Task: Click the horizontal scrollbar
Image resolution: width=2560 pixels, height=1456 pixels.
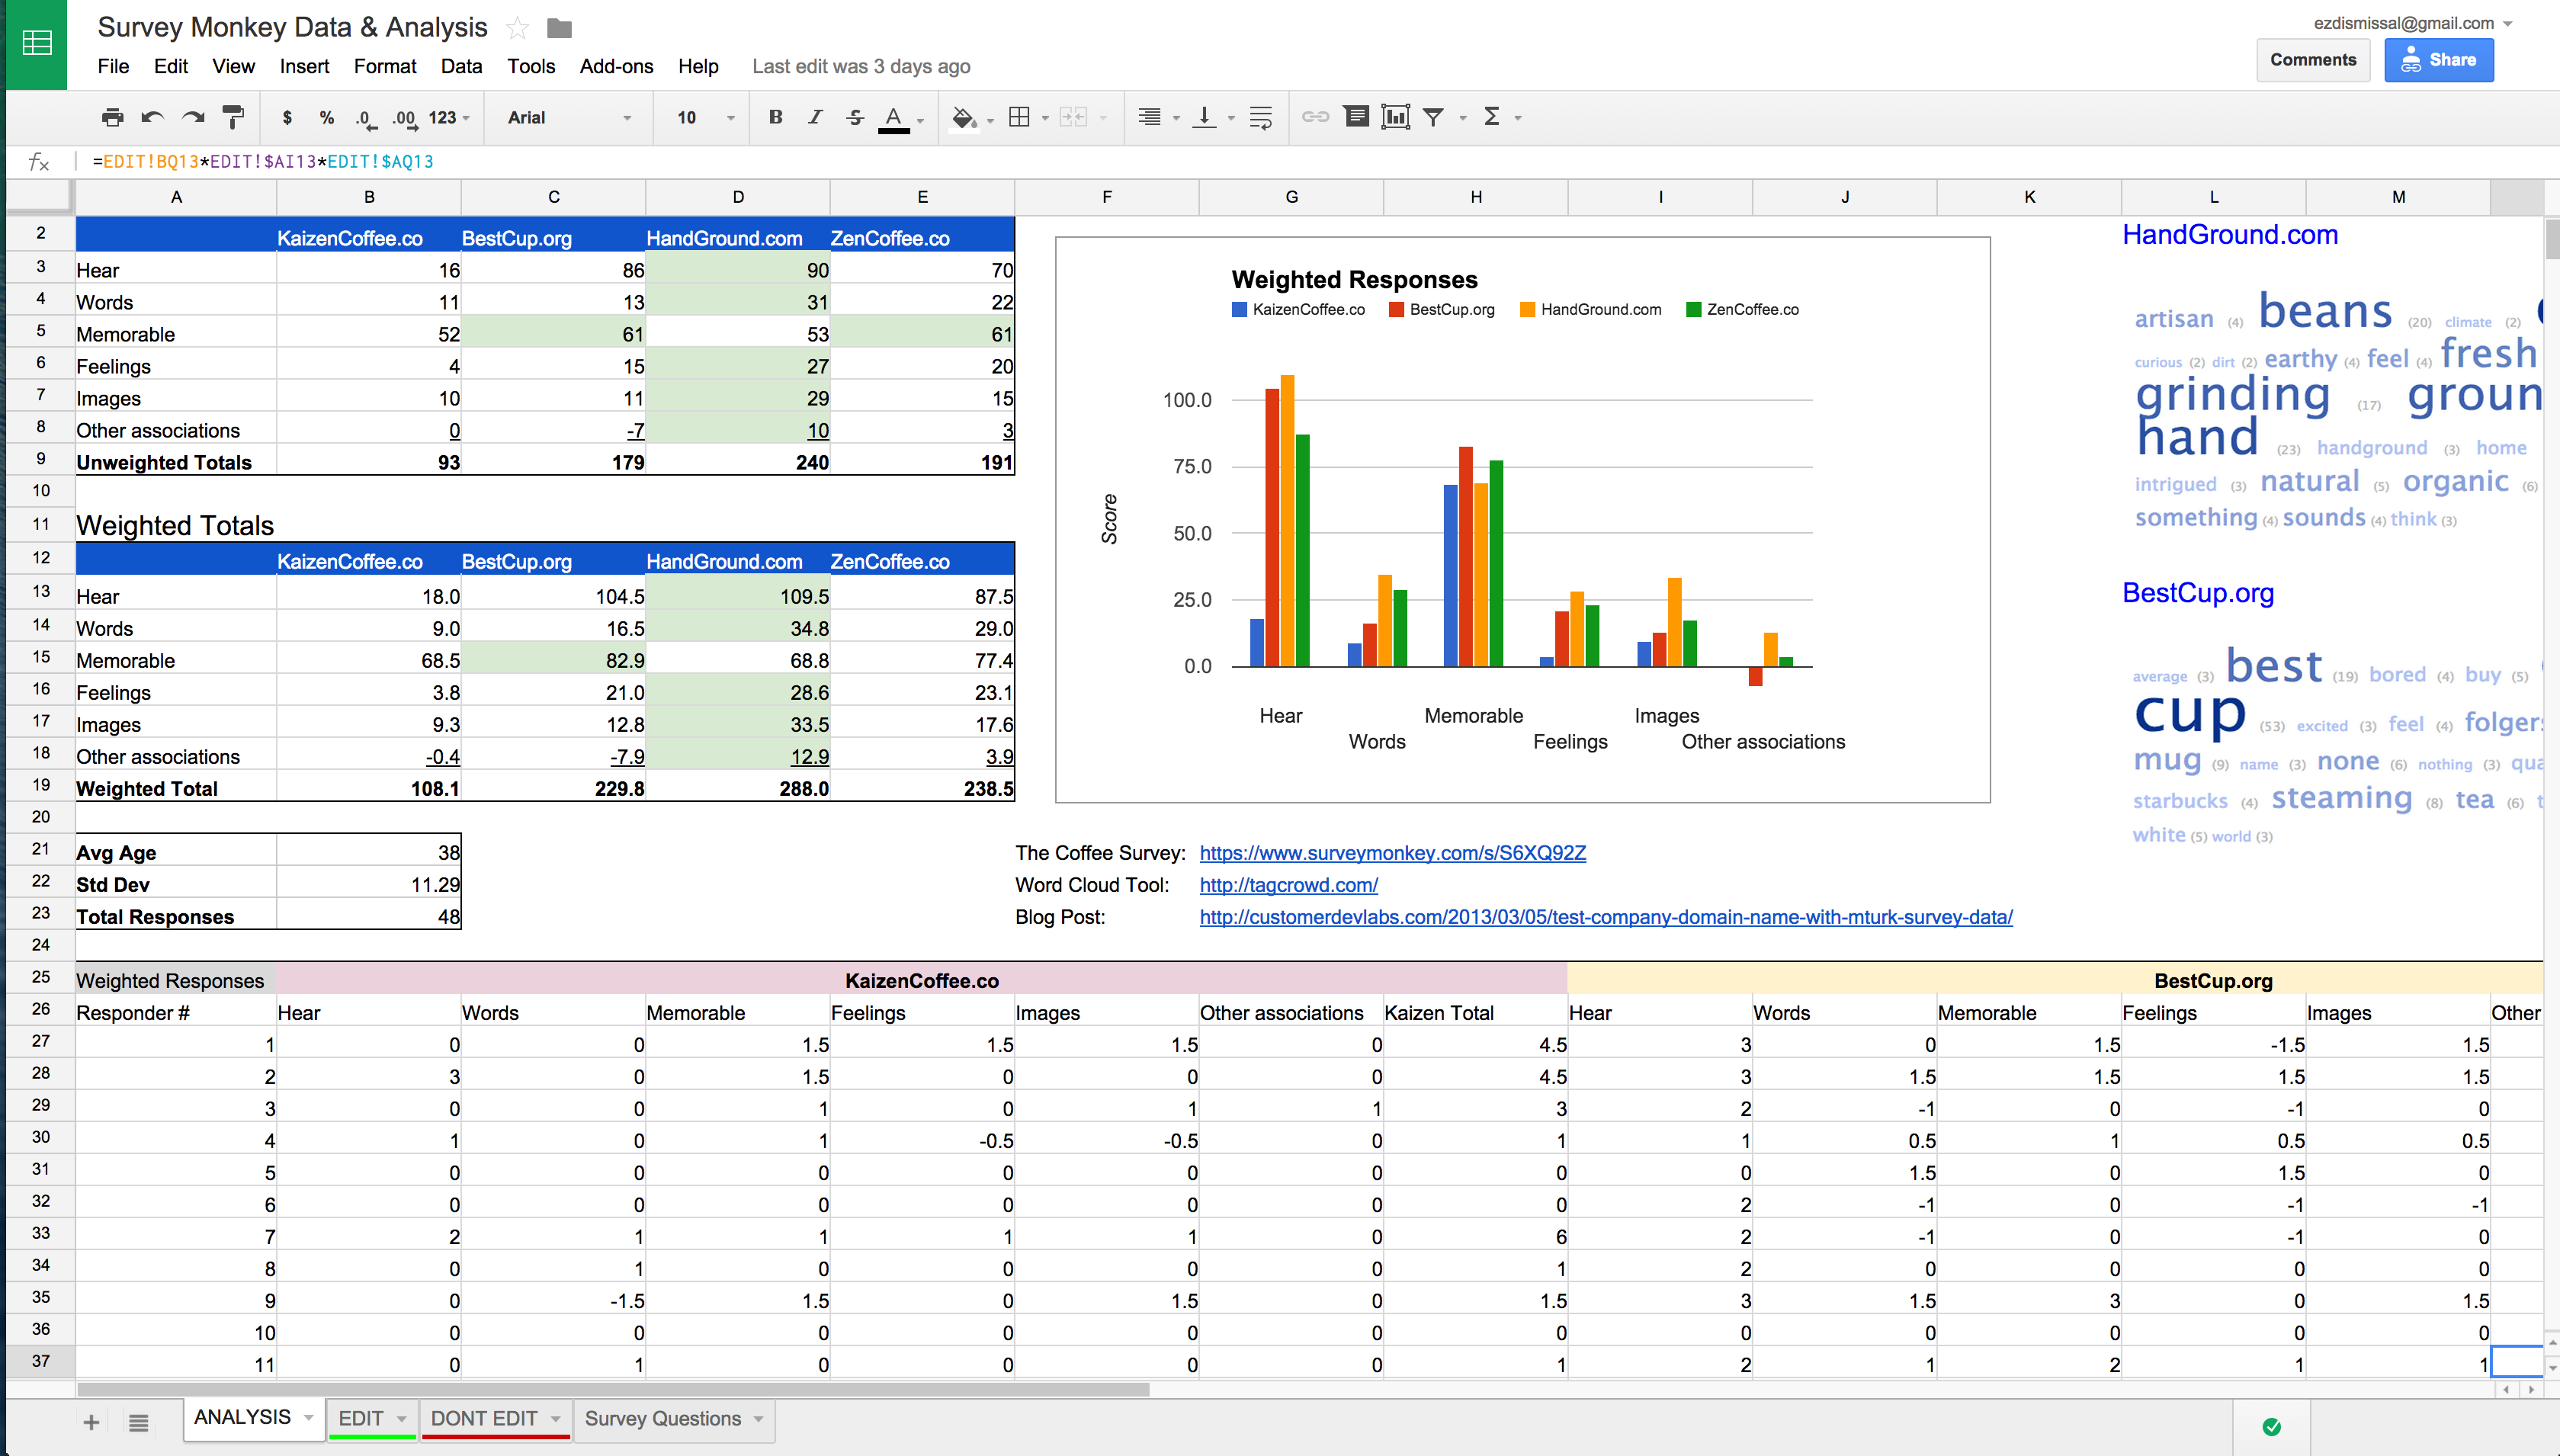Action: [613, 1390]
